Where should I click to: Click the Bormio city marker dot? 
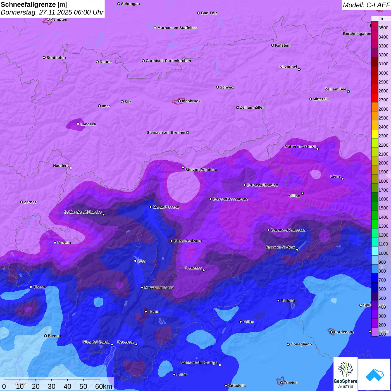(x=55, y=243)
